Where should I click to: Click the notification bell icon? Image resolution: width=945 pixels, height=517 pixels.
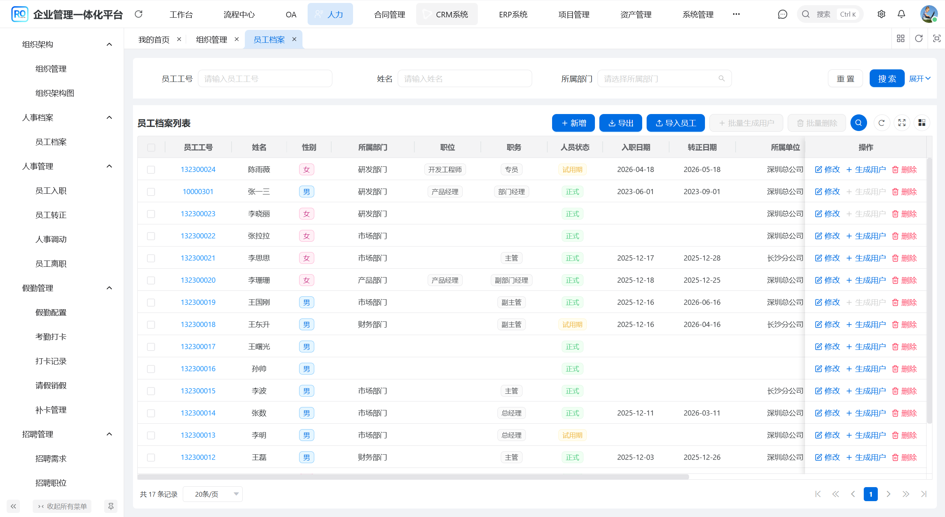pyautogui.click(x=901, y=14)
